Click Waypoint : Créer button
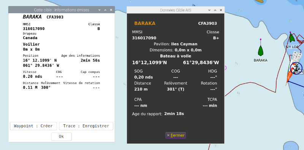 (33, 126)
